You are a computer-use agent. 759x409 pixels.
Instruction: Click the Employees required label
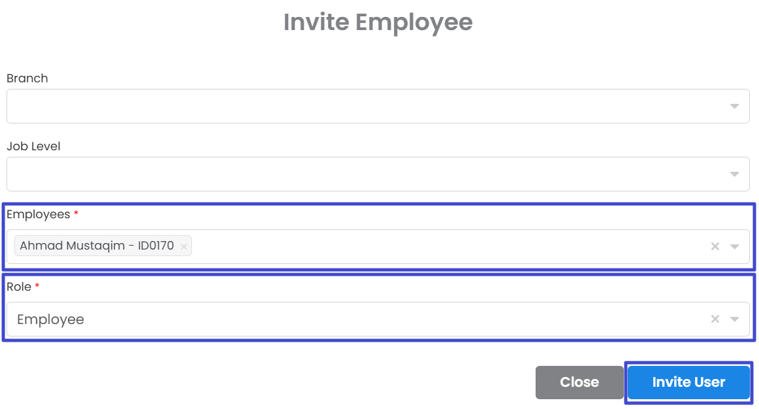39,214
